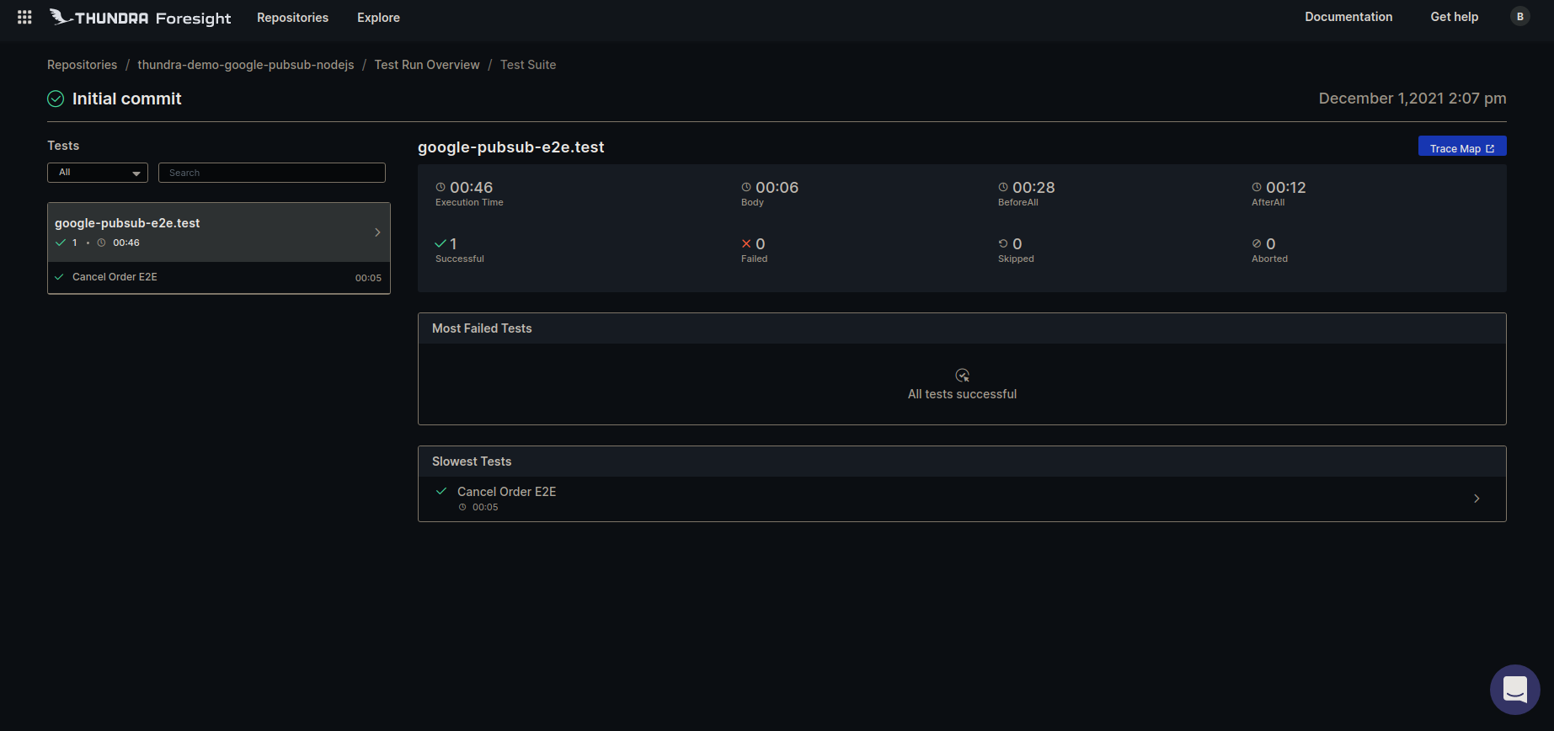Click the Aborted count icon
The width and height of the screenshot is (1554, 731).
pyautogui.click(x=1257, y=243)
